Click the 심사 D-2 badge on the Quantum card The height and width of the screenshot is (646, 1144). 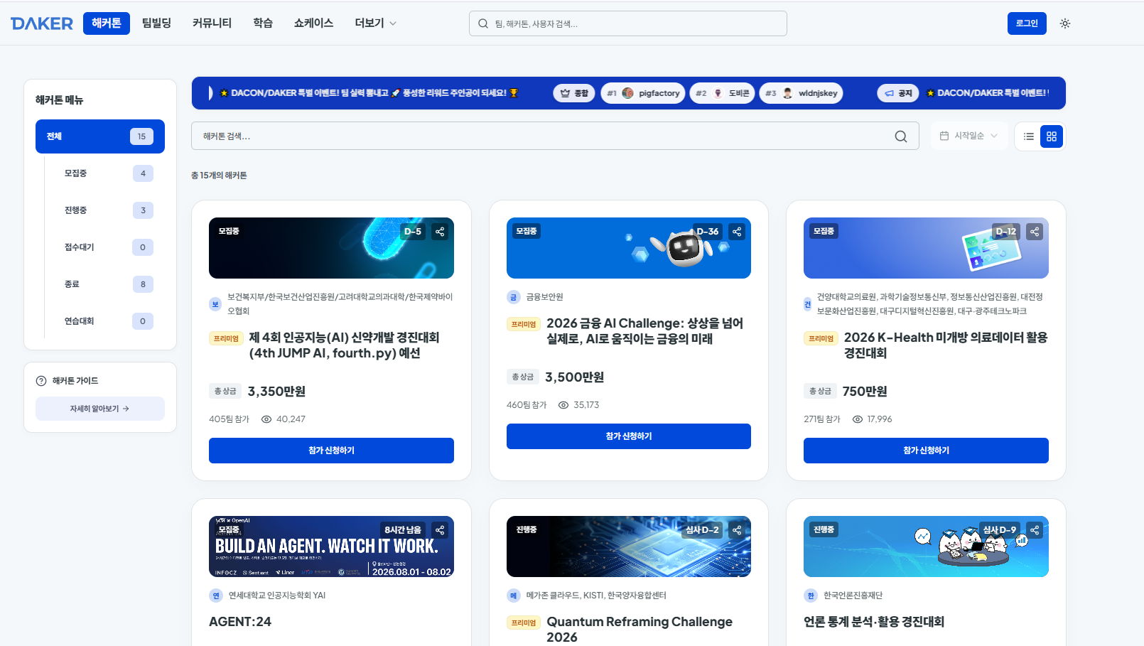702,530
